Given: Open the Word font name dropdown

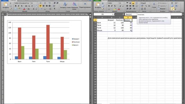Looking at the screenshot, I should 30,3.
